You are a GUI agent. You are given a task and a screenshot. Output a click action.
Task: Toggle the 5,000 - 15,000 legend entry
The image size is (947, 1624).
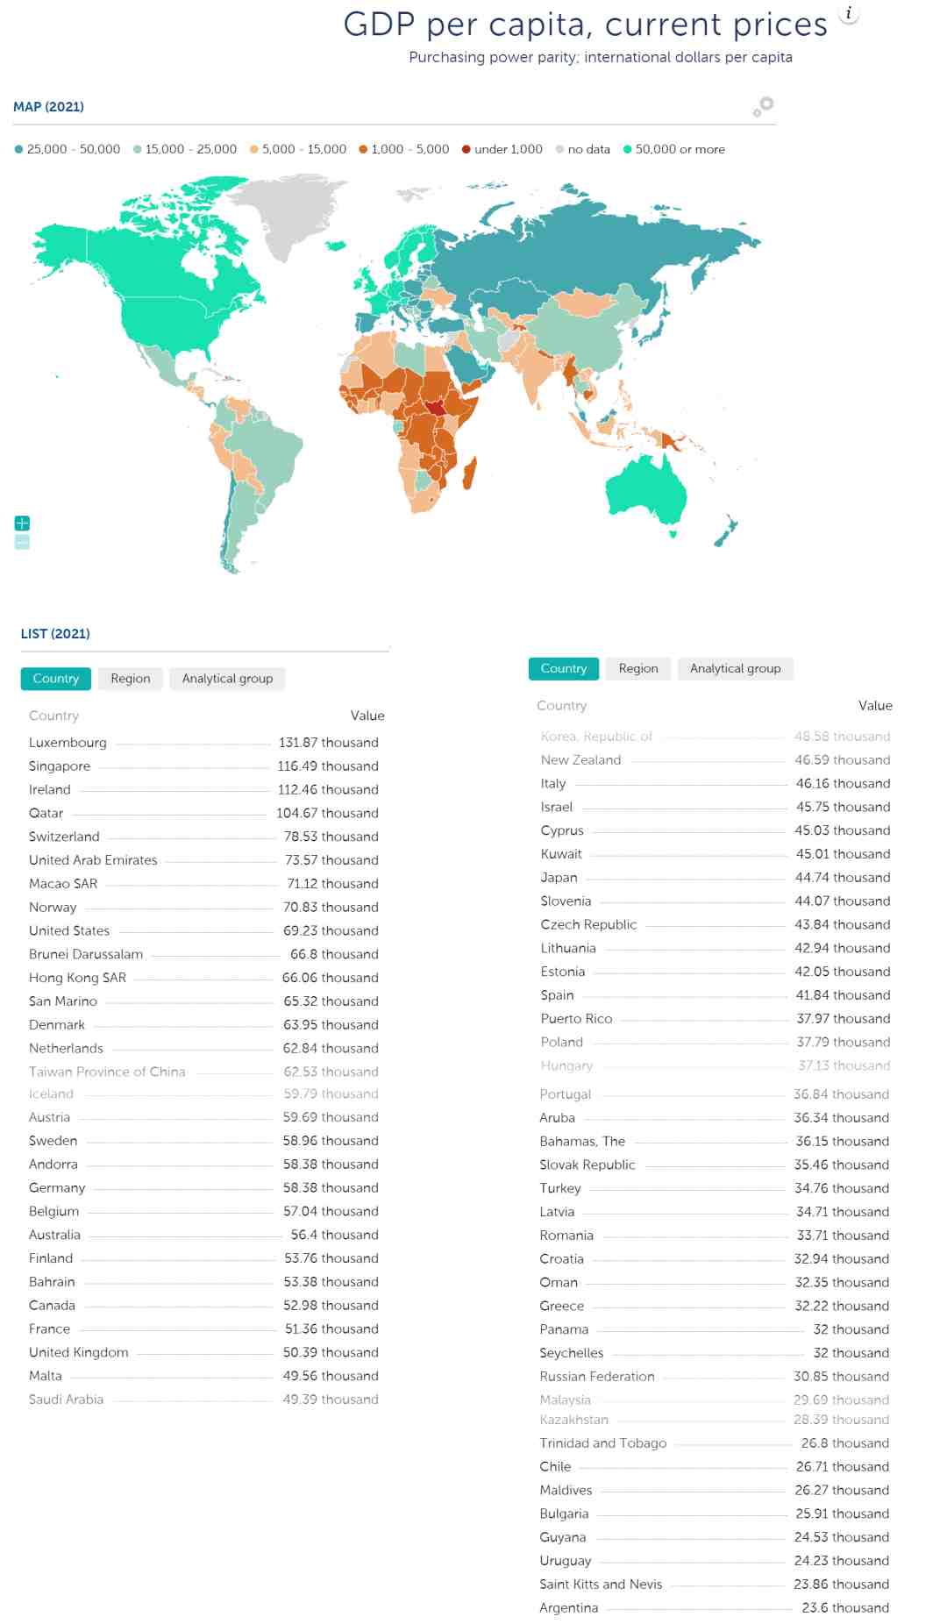(298, 149)
